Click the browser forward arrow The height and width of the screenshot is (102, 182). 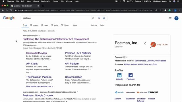[7, 10]
